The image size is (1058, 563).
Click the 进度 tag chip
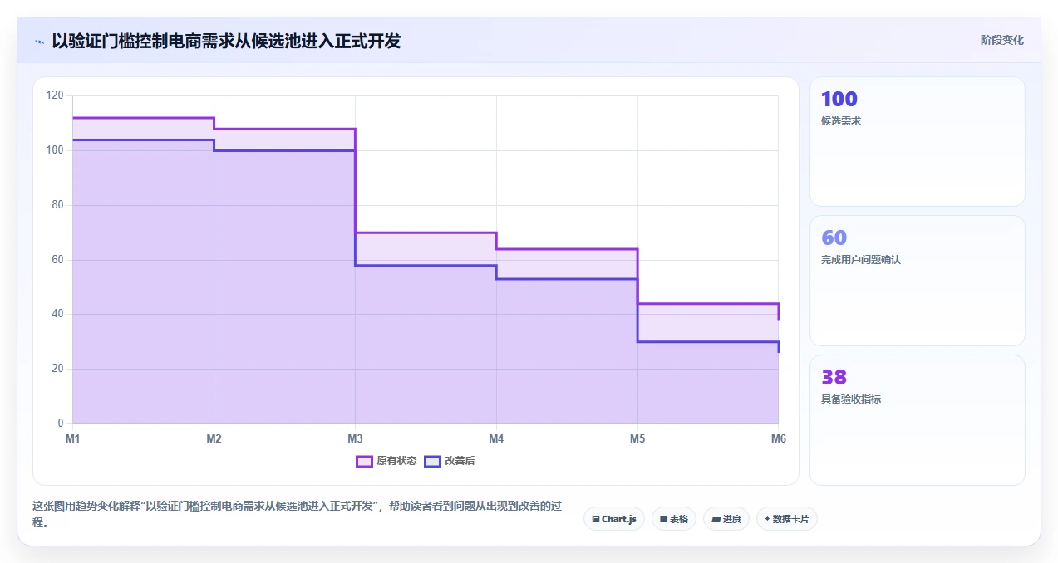(x=726, y=519)
